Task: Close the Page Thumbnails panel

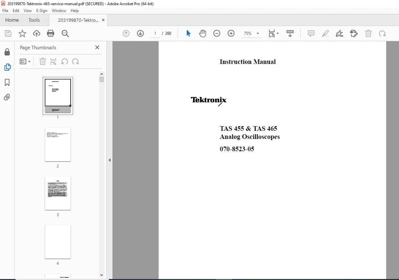Action: 97,47
